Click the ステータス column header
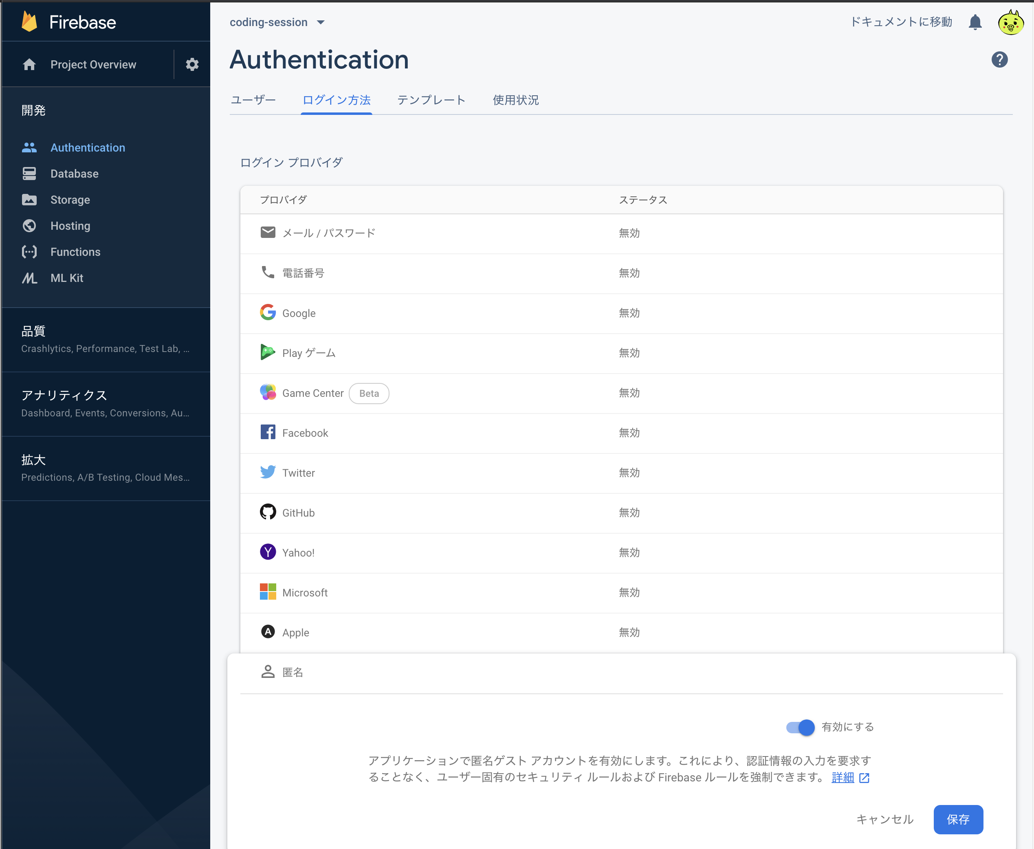 coord(643,200)
